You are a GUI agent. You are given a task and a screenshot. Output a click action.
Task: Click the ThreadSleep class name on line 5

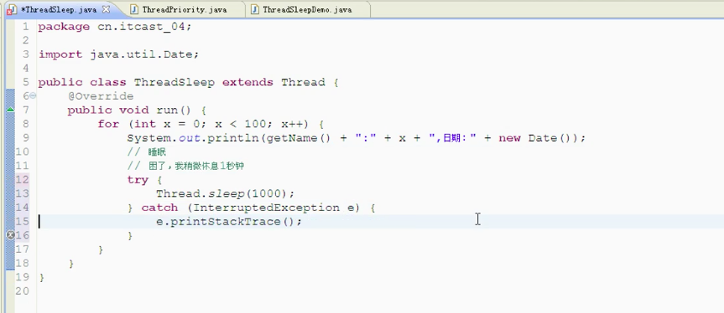coord(174,82)
